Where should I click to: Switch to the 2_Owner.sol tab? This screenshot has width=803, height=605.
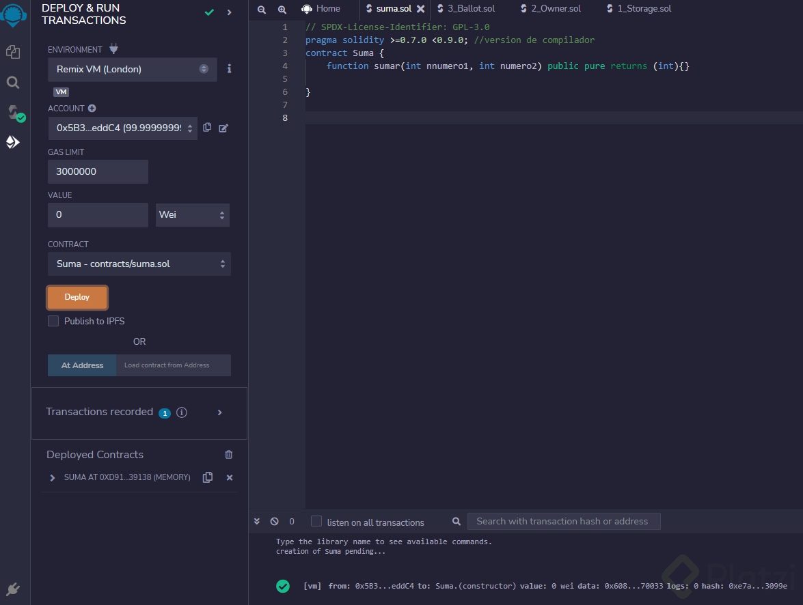551,9
